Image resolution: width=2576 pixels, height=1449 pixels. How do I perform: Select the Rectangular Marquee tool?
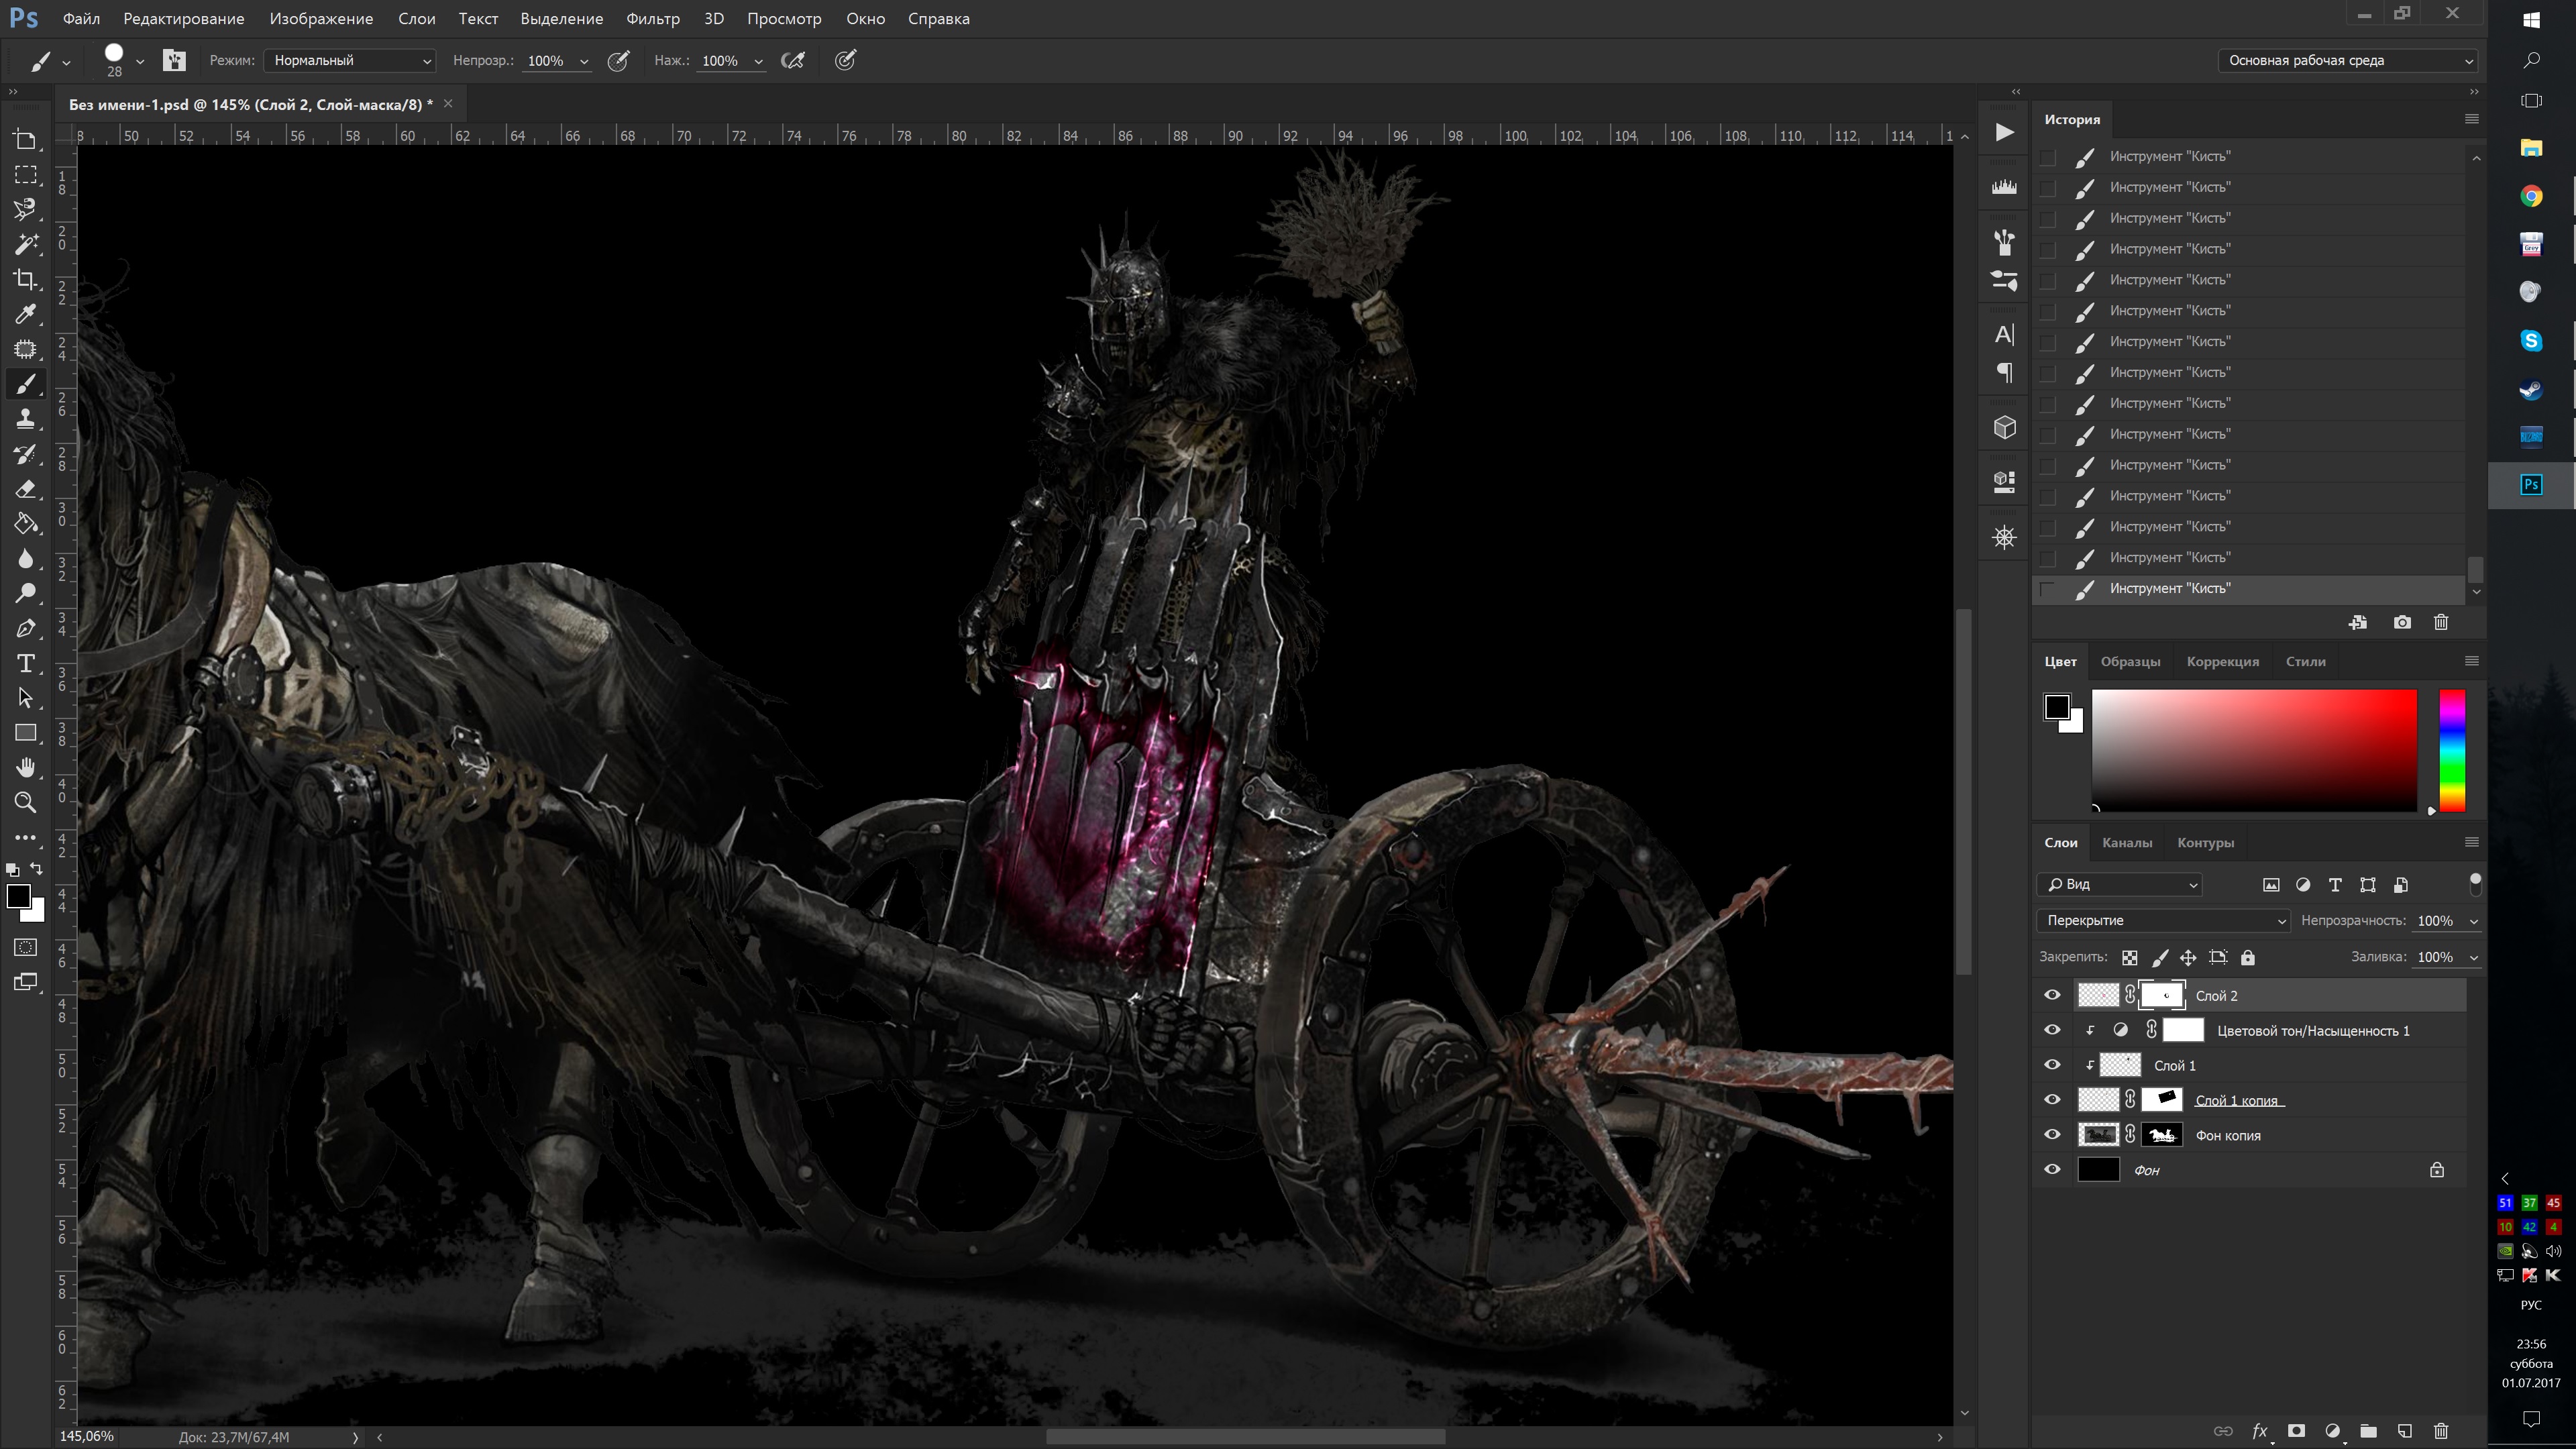(x=26, y=174)
